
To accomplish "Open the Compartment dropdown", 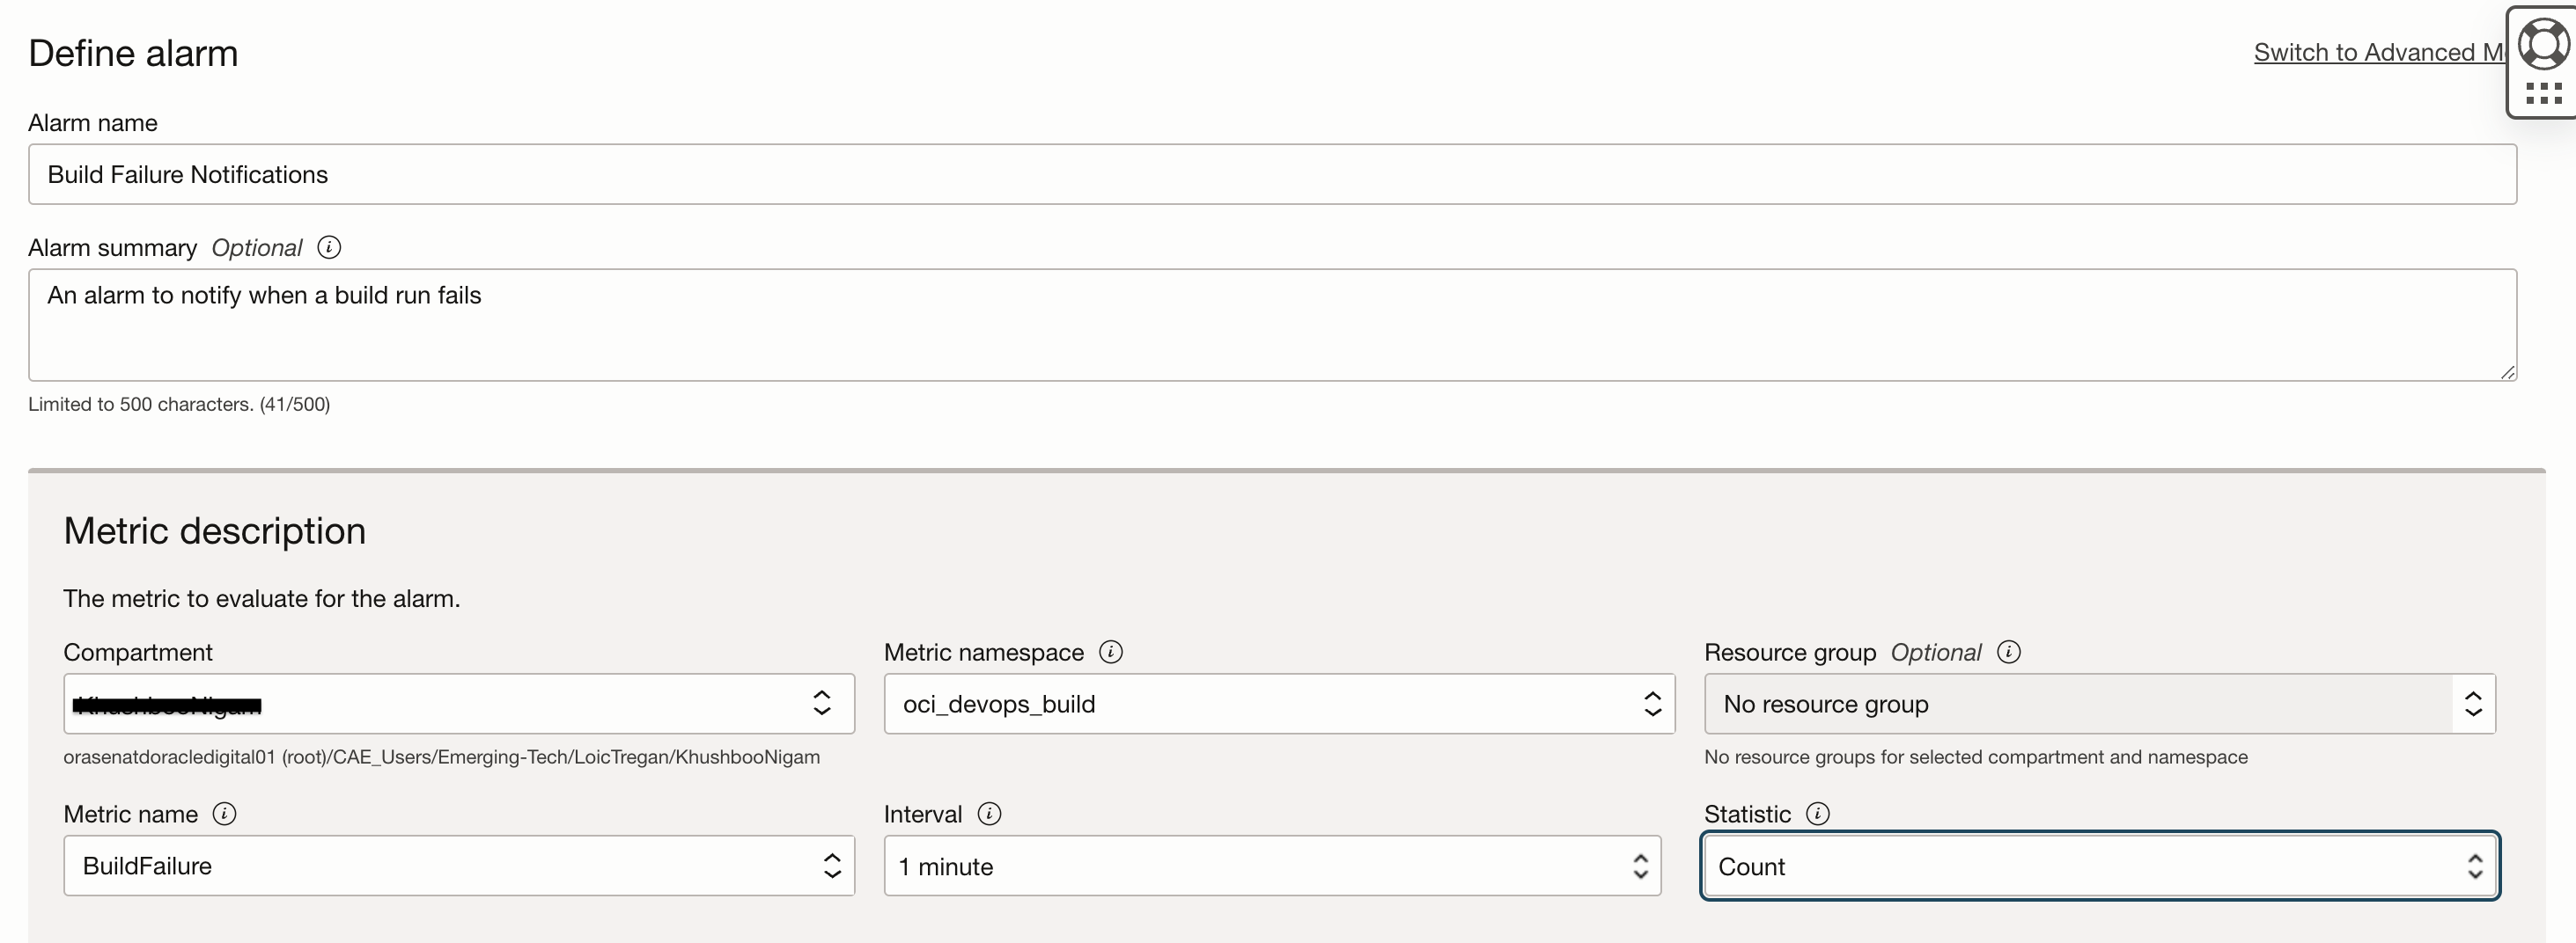I will pyautogui.click(x=458, y=703).
